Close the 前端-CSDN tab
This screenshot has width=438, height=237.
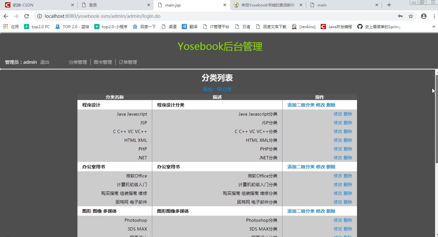pos(73,5)
